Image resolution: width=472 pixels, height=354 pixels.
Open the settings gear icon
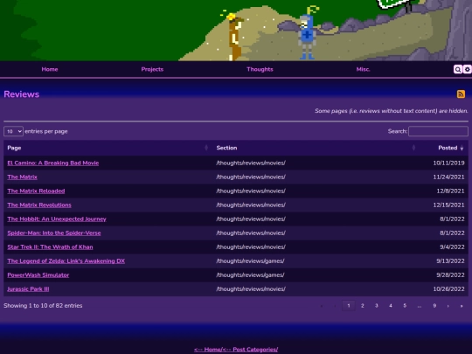point(467,70)
